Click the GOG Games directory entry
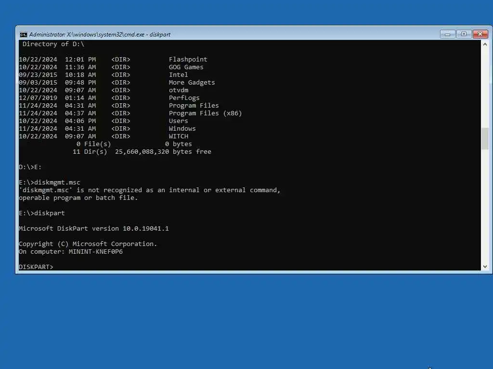This screenshot has width=493, height=369. pyautogui.click(x=186, y=67)
